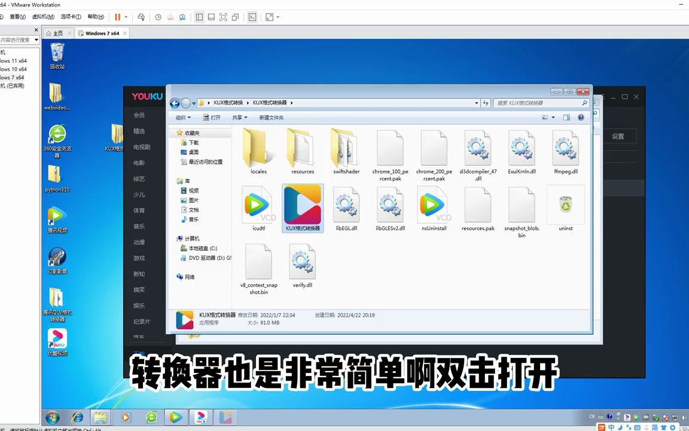Image resolution: width=689 pixels, height=431 pixels.
Task: Select the uninst recycle-bin icon
Action: pyautogui.click(x=565, y=204)
